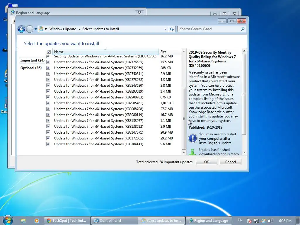This screenshot has height=225, width=300.
Task: Click the details pane scroll up arrow
Action: point(244,51)
